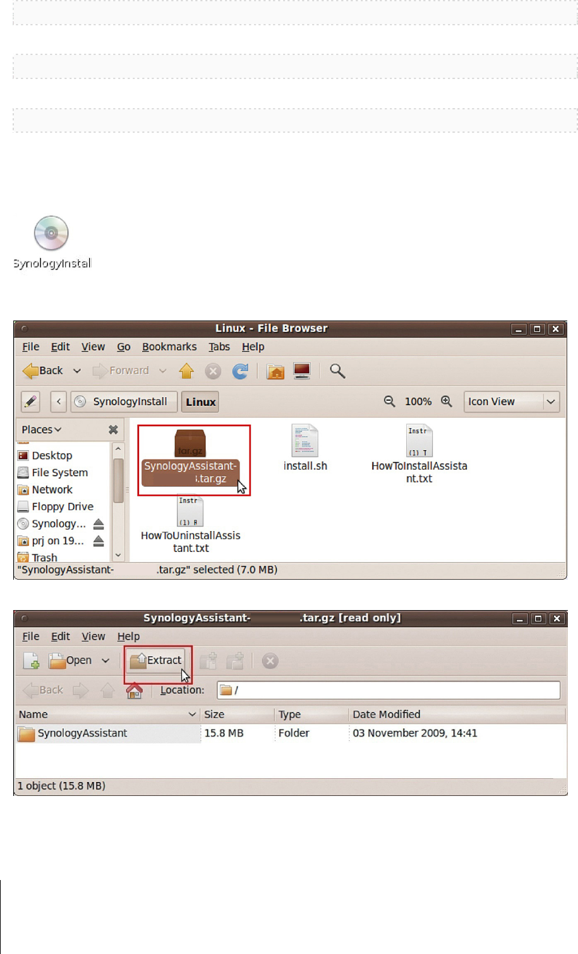578x954 pixels.
Task: Open Home folder icon in File Browser toolbar
Action: point(275,371)
